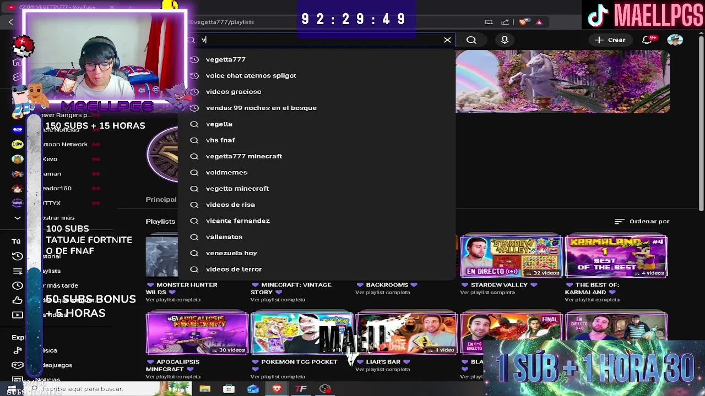Open the 'APOCALIPSIS MINECRAFT' playlist title
The image size is (705, 396).
pos(173,365)
